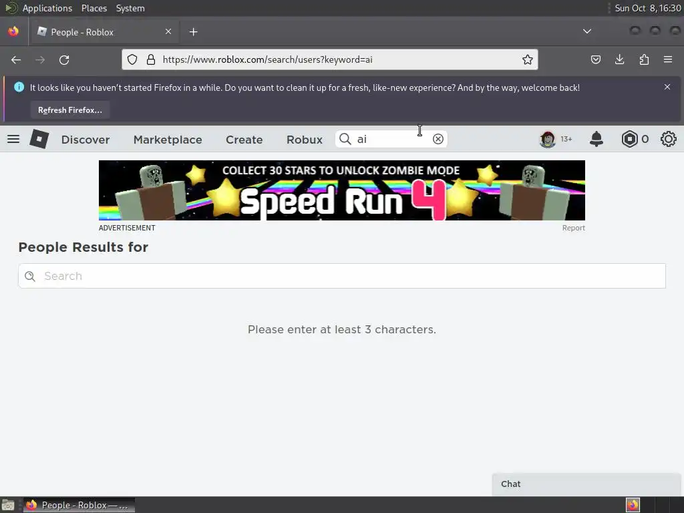Open the Firefox extensions puzzle icon
The height and width of the screenshot is (513, 684).
click(x=644, y=59)
